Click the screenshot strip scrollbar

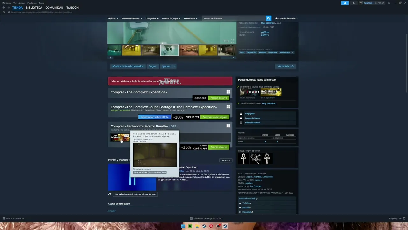point(171,58)
